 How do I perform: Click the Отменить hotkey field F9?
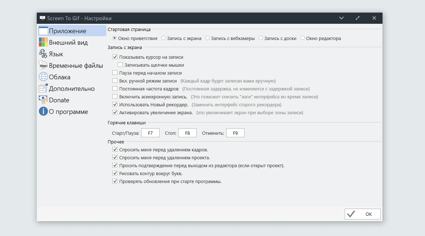(235, 133)
